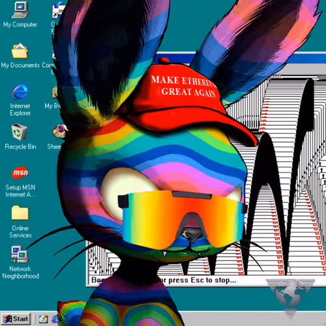Click the 'press Esc to stop...' status text
The image size is (326, 326).
pyautogui.click(x=202, y=280)
